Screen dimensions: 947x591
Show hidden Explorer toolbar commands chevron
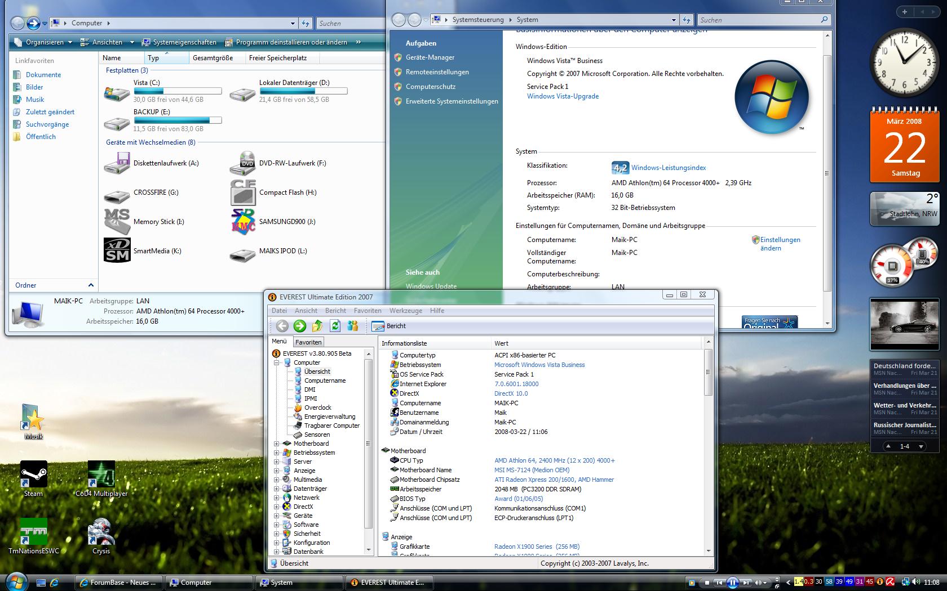[358, 42]
